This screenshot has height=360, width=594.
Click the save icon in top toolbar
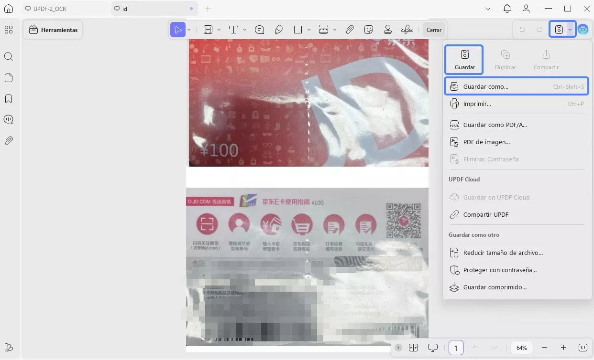[559, 30]
